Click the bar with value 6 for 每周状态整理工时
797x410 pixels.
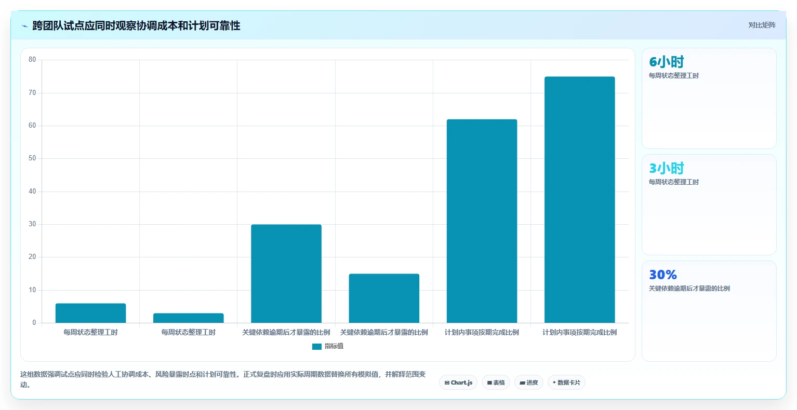click(x=90, y=313)
